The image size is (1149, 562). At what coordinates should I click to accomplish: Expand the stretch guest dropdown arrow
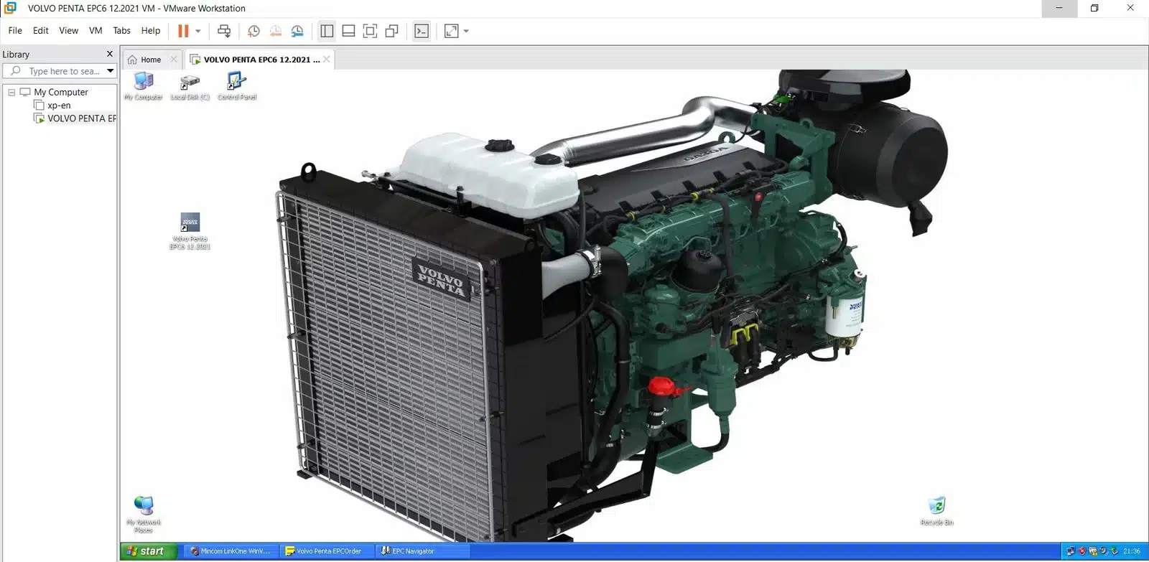466,31
